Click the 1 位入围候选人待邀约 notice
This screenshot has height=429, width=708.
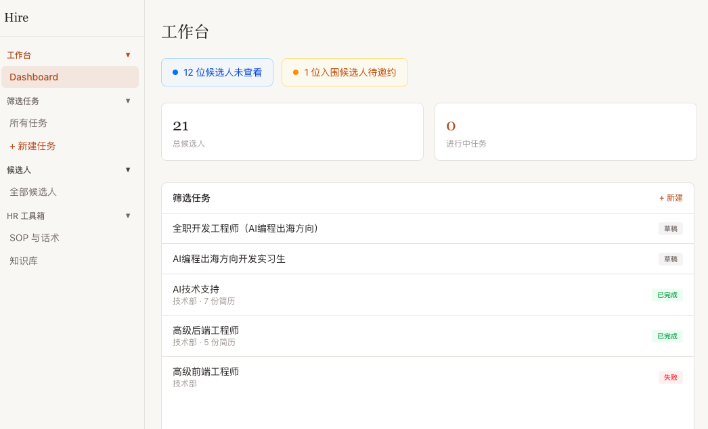[345, 72]
